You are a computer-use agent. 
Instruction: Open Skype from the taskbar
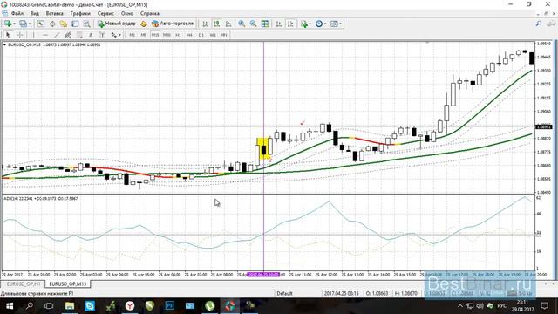coord(90,306)
